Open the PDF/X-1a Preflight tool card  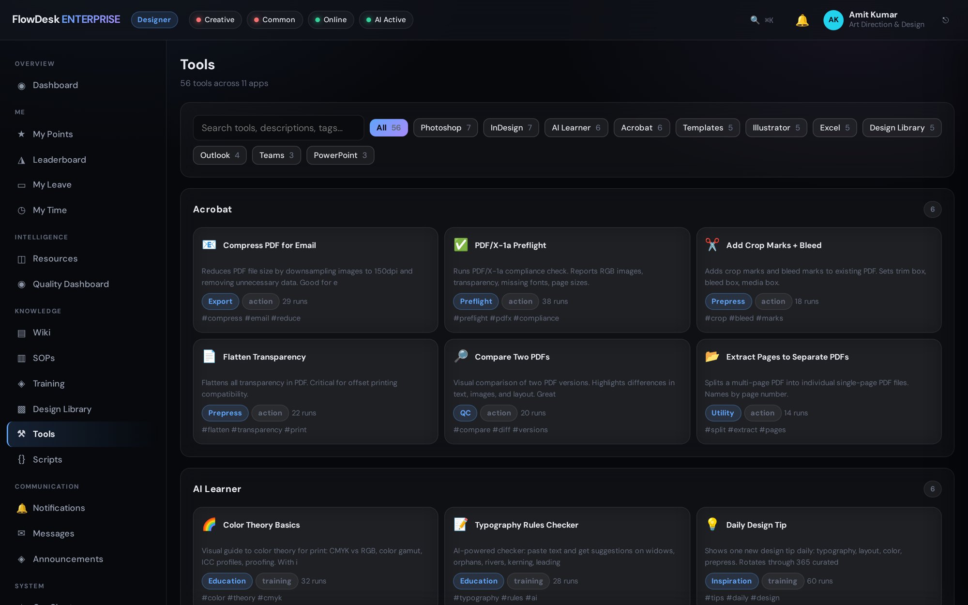[567, 280]
